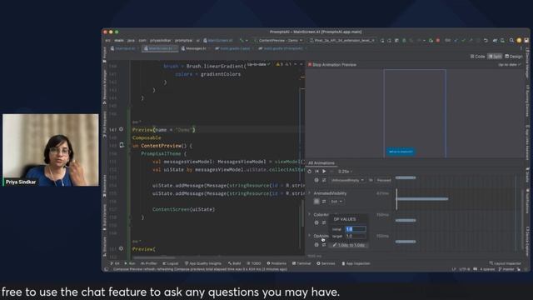The image size is (533, 300).
Task: Click the master git branch widget
Action: [x=506, y=269]
